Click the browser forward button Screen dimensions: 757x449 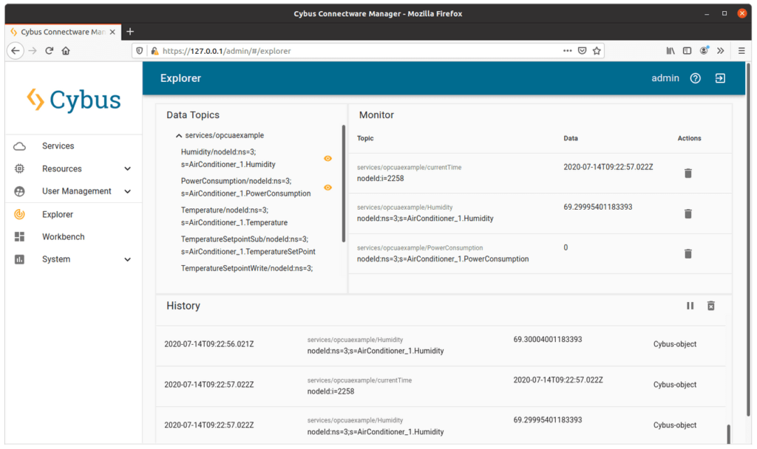click(33, 51)
